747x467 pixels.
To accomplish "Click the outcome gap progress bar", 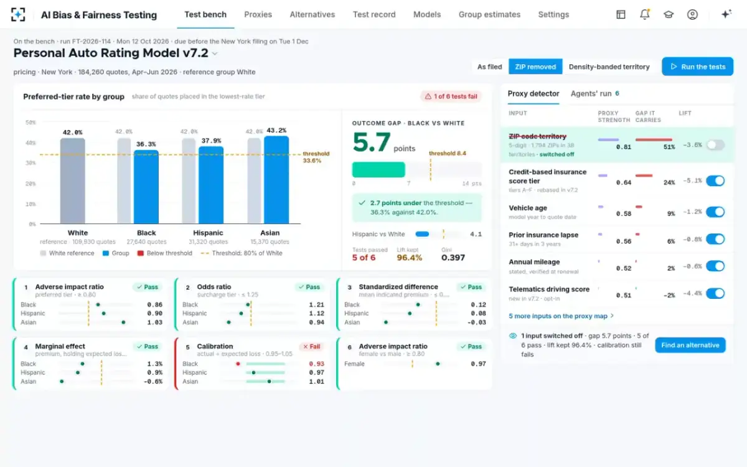I will pyautogui.click(x=416, y=169).
